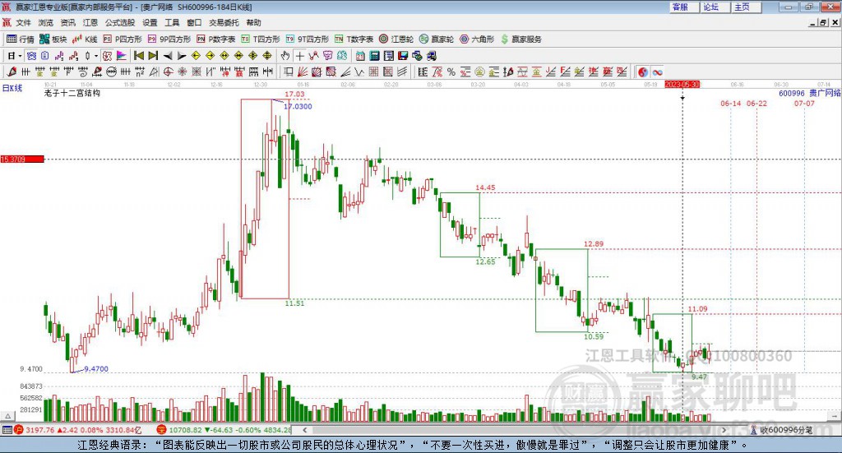
Task: Open the 赢家轮 wheel tool
Action: click(x=437, y=39)
